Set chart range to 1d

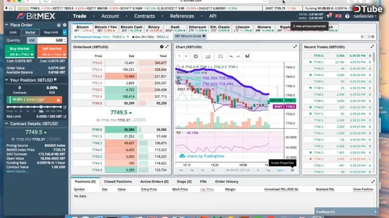click(202, 170)
